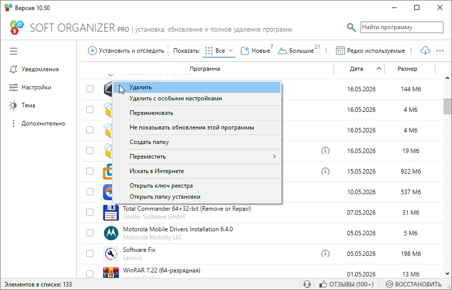Click the Soft Organizer logo
452x290 pixels.
tap(16, 28)
